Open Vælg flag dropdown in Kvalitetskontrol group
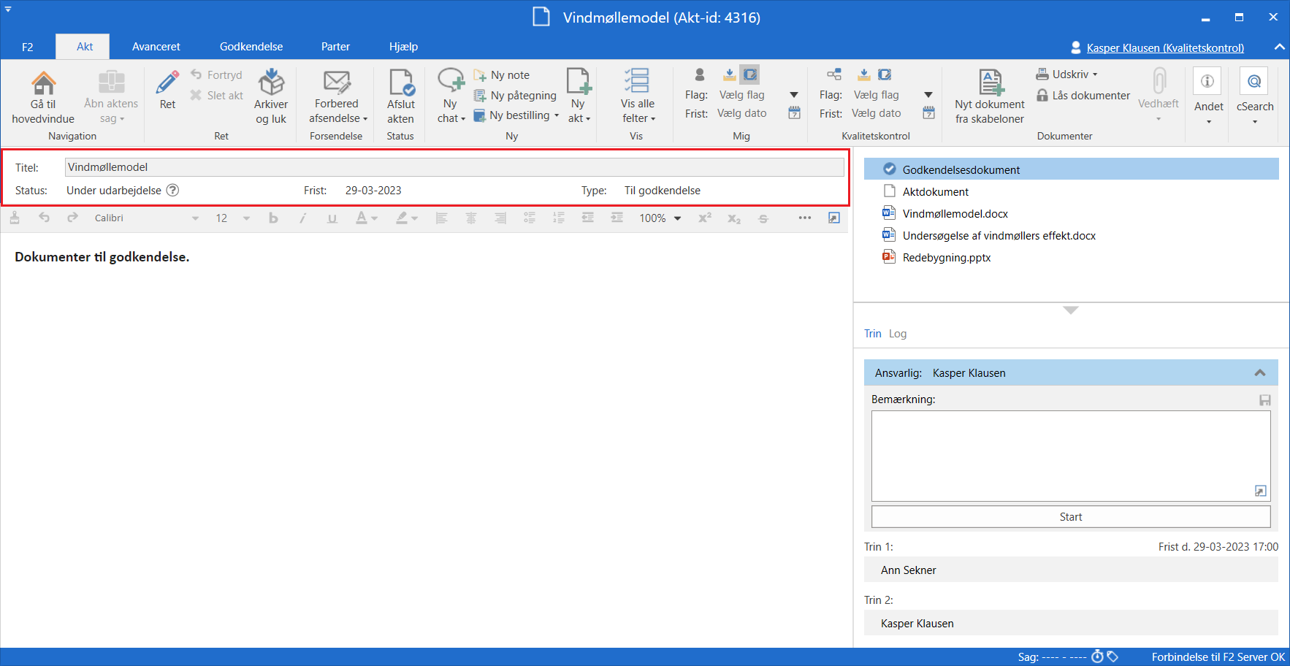Image resolution: width=1290 pixels, height=666 pixels. coord(928,95)
